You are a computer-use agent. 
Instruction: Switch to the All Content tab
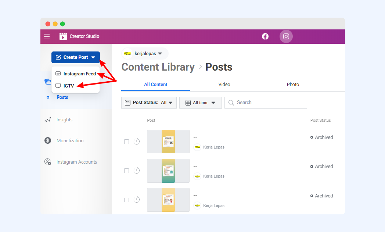coord(155,85)
